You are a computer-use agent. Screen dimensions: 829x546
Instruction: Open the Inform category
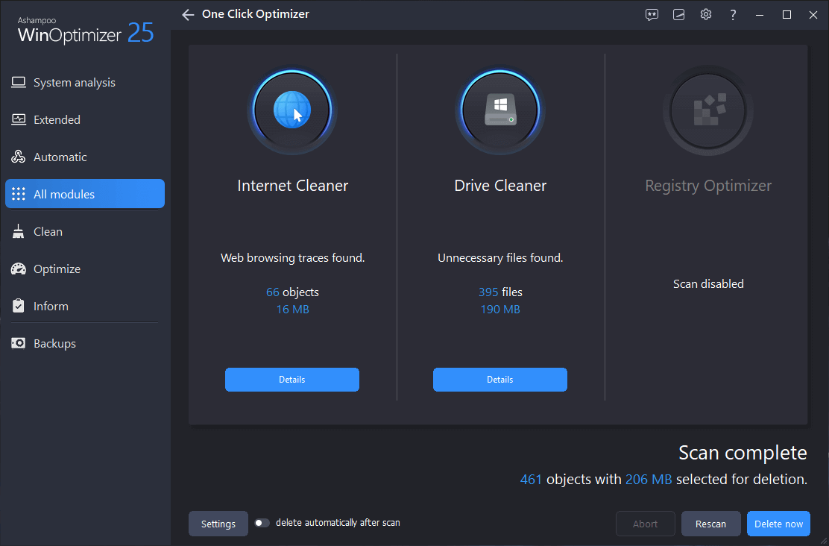pyautogui.click(x=85, y=306)
